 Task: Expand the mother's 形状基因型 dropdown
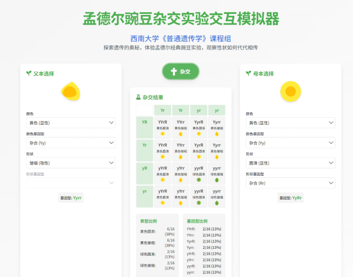[x=290, y=183]
